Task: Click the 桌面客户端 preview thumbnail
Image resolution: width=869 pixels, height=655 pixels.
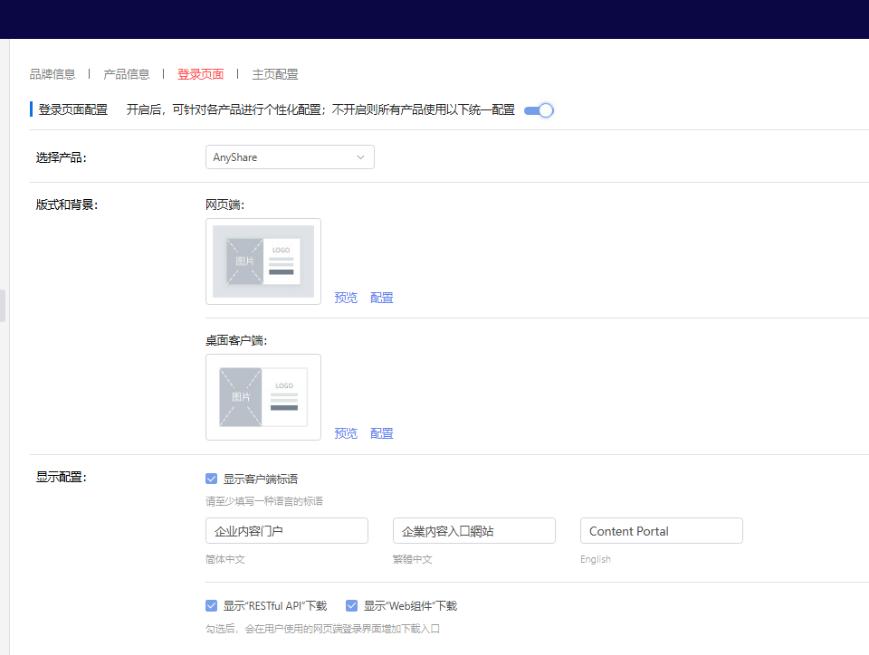Action: (263, 397)
